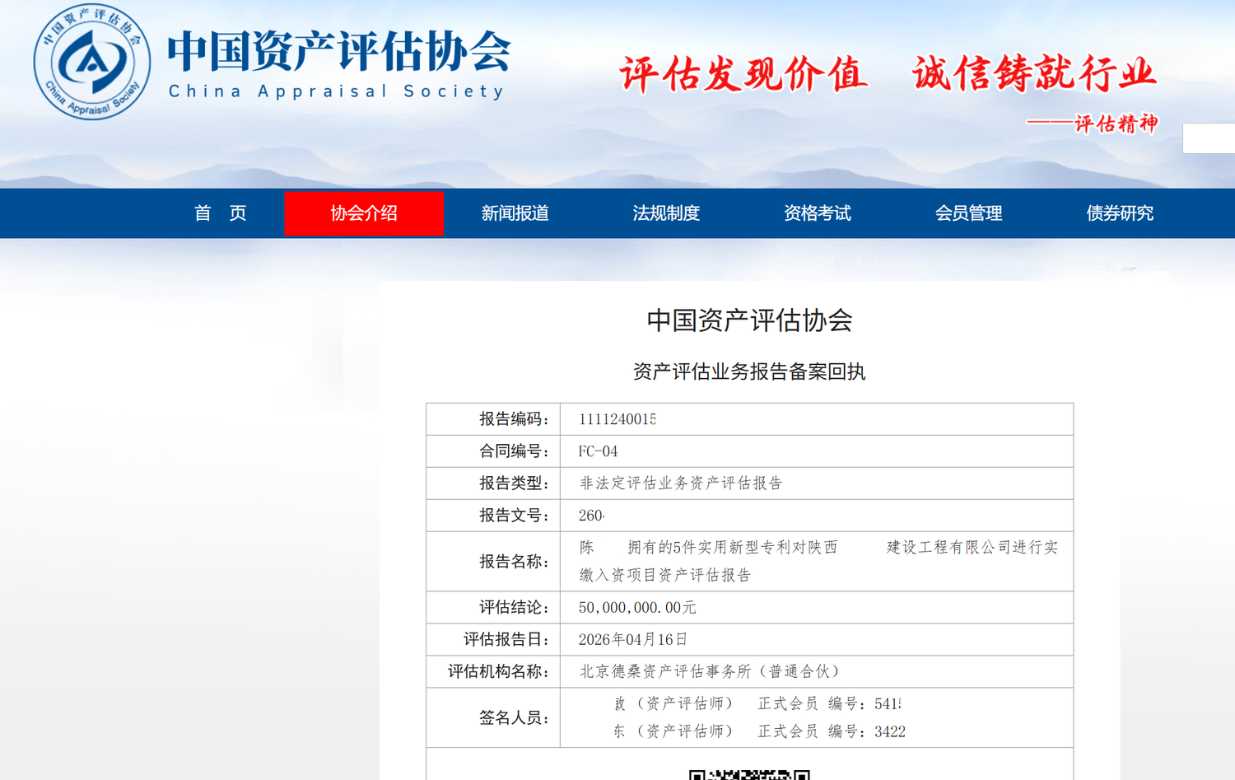Select the 报告文号 value starting 260

(591, 516)
